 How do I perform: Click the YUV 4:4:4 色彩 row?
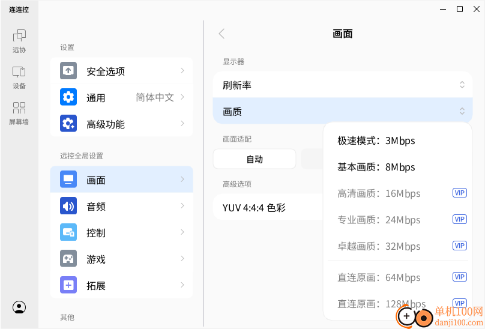(268, 207)
